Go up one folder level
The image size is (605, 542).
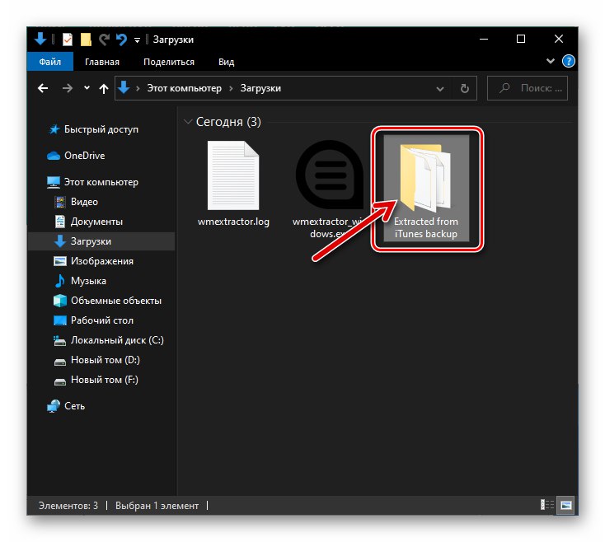pyautogui.click(x=103, y=89)
